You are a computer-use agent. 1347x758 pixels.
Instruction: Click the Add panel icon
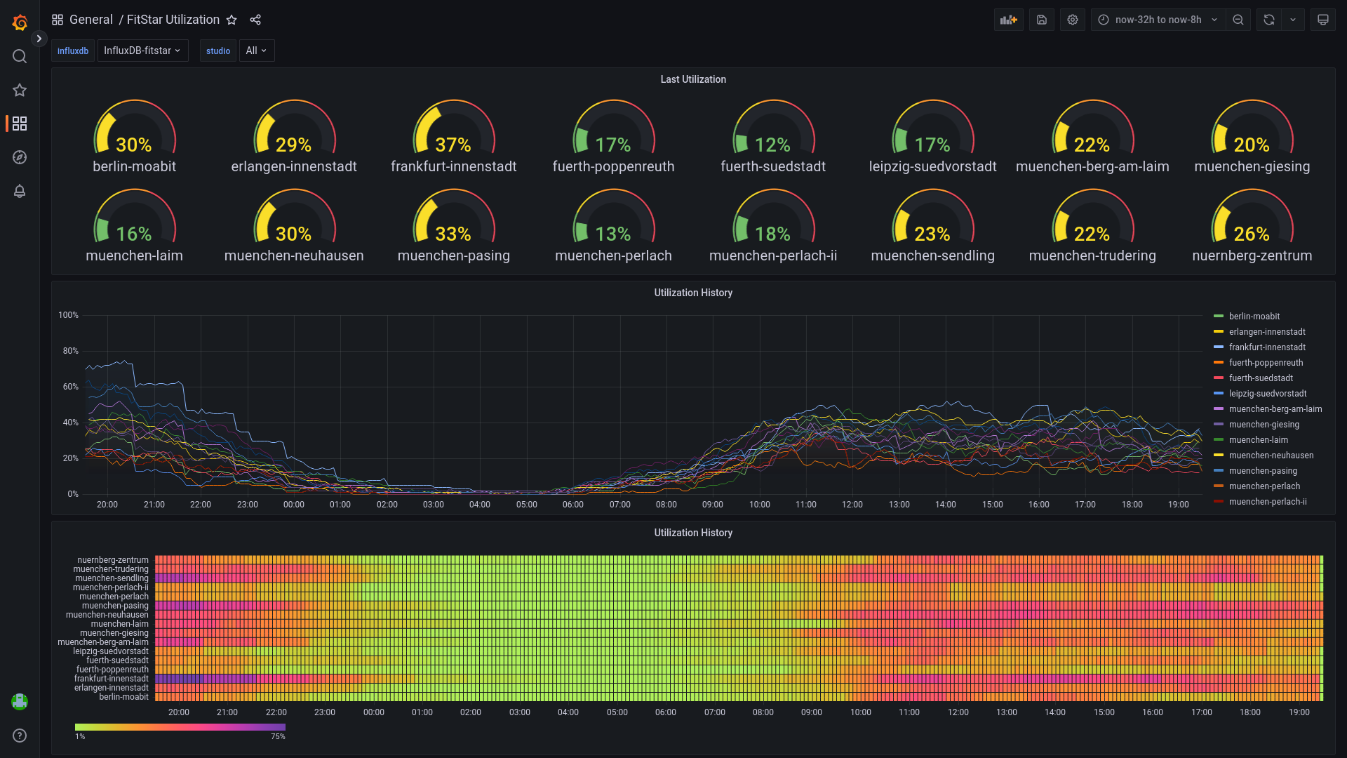[x=1008, y=20]
